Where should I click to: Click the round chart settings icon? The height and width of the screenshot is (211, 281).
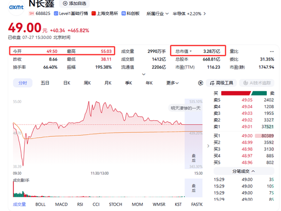click(200, 83)
